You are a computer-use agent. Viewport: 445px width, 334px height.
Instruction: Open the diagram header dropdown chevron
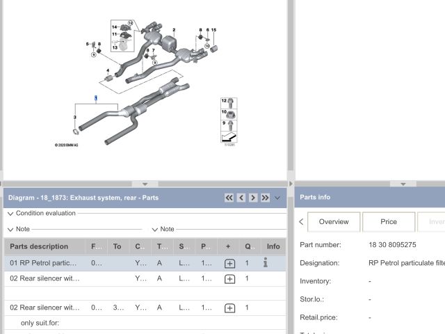pos(277,198)
